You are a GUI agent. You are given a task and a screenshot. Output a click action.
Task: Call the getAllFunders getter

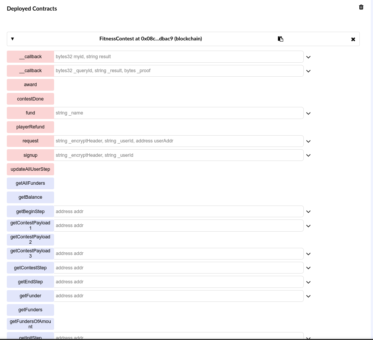click(30, 183)
